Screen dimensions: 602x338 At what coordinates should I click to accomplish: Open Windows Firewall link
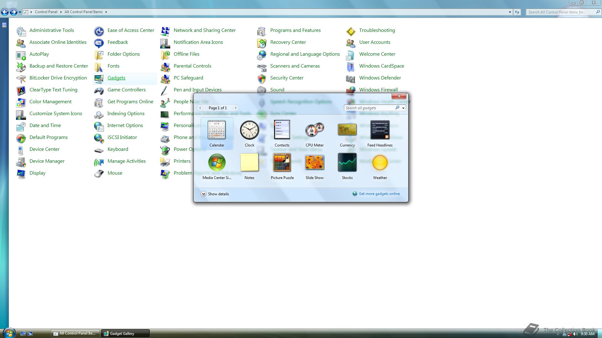(378, 90)
